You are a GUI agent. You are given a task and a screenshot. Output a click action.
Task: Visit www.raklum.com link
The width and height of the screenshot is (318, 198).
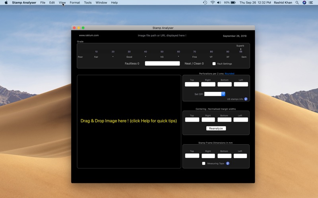(89, 35)
